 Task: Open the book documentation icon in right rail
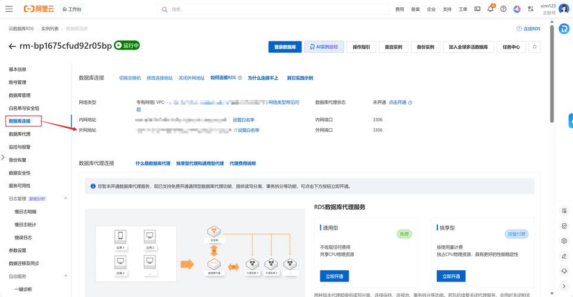pyautogui.click(x=564, y=211)
